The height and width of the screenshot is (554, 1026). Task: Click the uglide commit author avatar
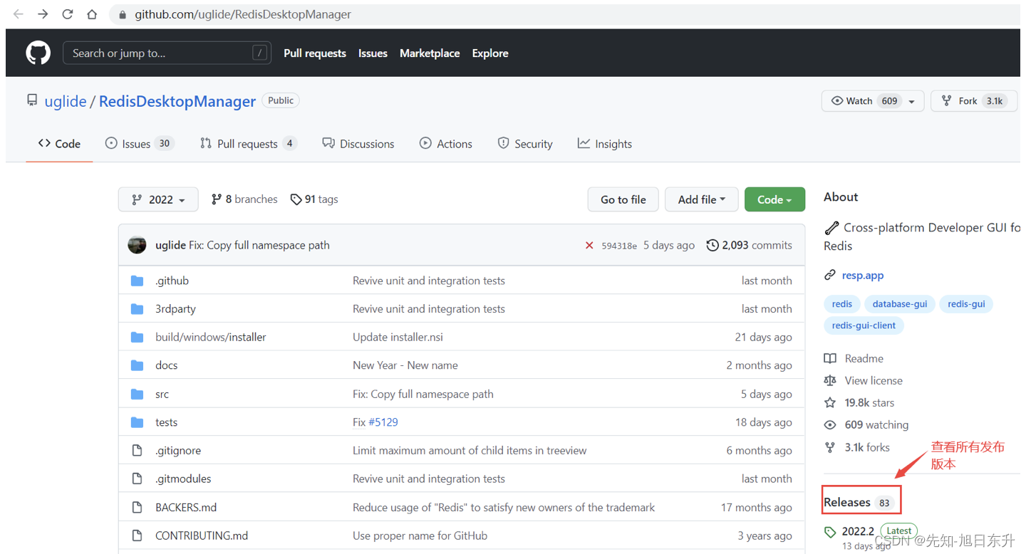(137, 245)
